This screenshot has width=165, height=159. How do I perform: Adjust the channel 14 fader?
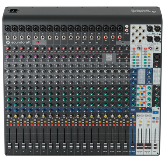pos(98,146)
